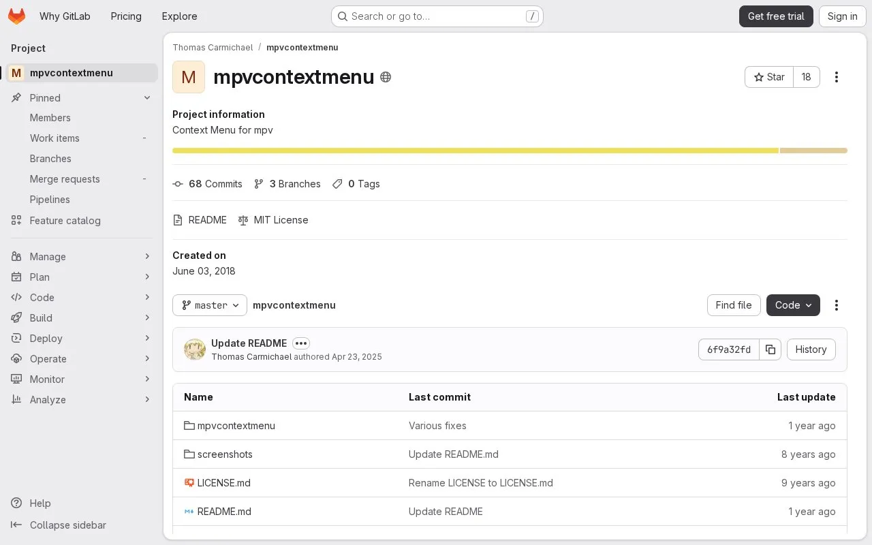The width and height of the screenshot is (872, 545).
Task: Expand the Monitor sidebar section
Action: click(x=82, y=379)
